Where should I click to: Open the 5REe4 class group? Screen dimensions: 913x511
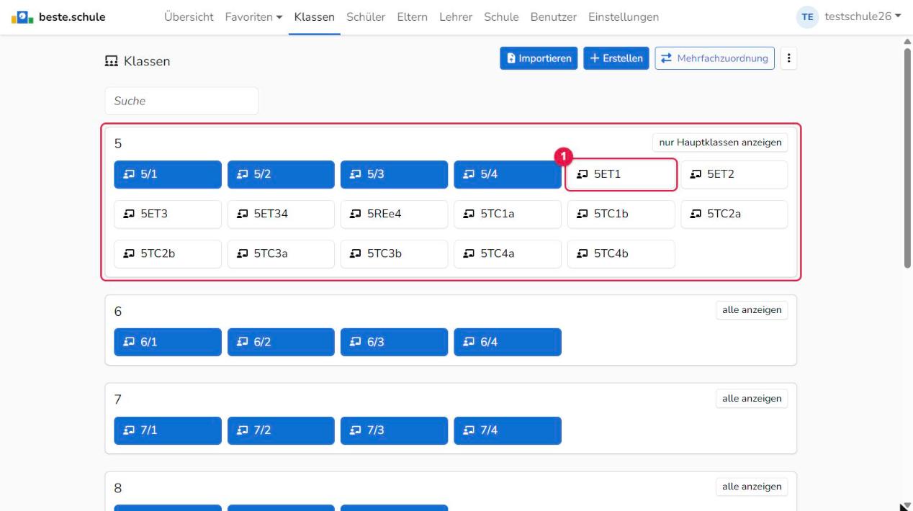(394, 214)
